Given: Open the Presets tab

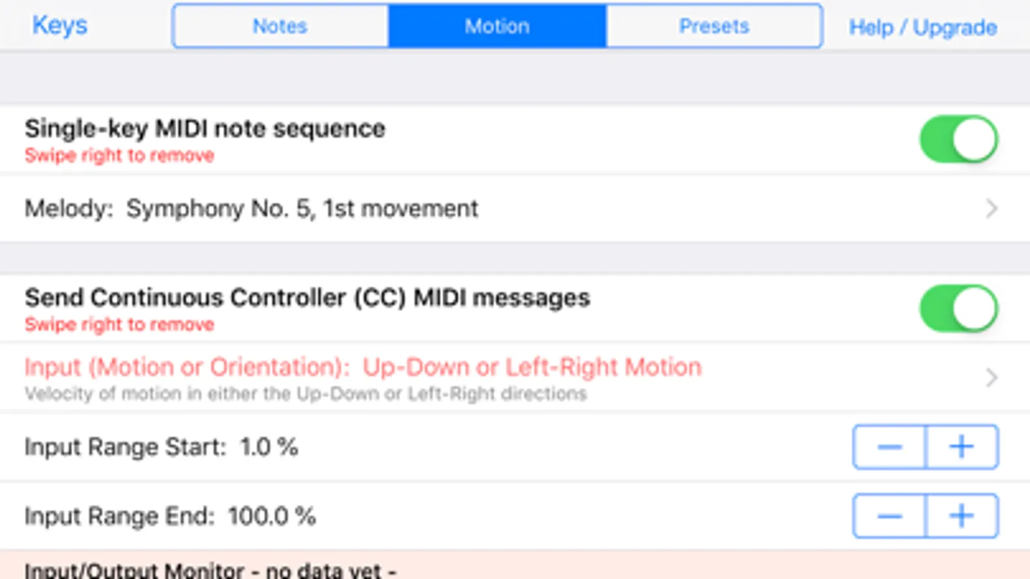Looking at the screenshot, I should pyautogui.click(x=714, y=26).
